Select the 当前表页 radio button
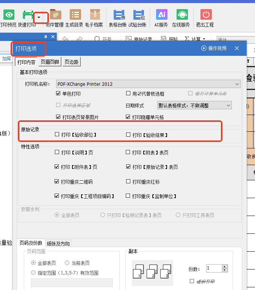This screenshot has width=255, height=290. 67,263
